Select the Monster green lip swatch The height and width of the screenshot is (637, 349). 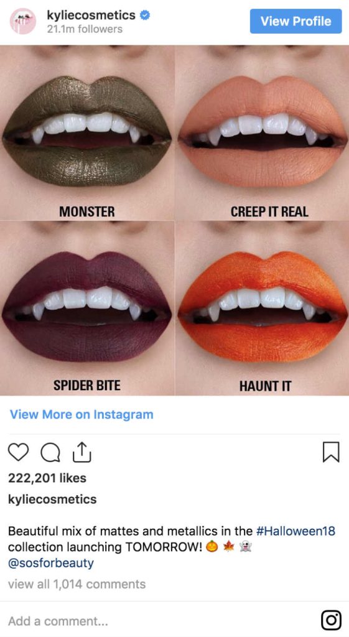[x=87, y=133]
